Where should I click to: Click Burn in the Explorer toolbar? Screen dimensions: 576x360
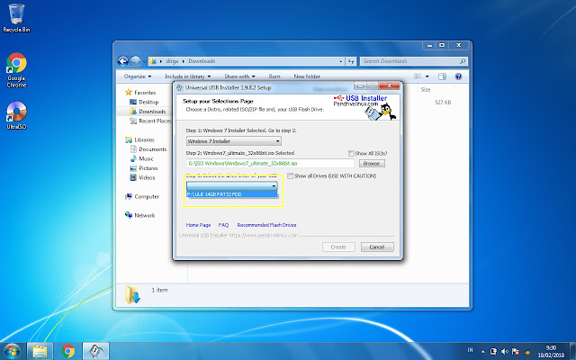pyautogui.click(x=274, y=76)
